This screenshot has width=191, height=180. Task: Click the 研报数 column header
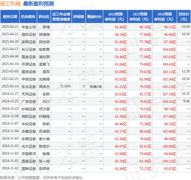point(79,17)
